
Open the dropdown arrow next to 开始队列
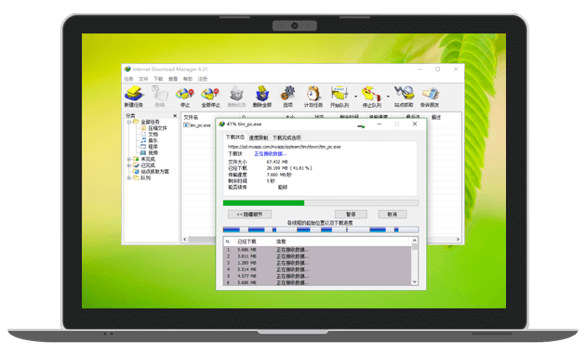pyautogui.click(x=355, y=97)
